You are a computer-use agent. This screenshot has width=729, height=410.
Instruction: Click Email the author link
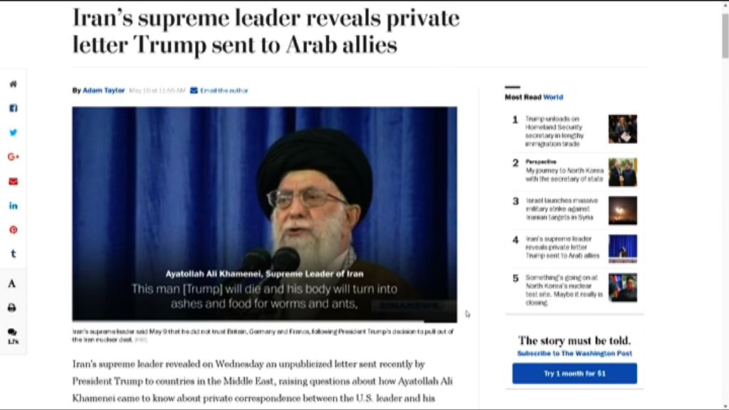coord(219,90)
